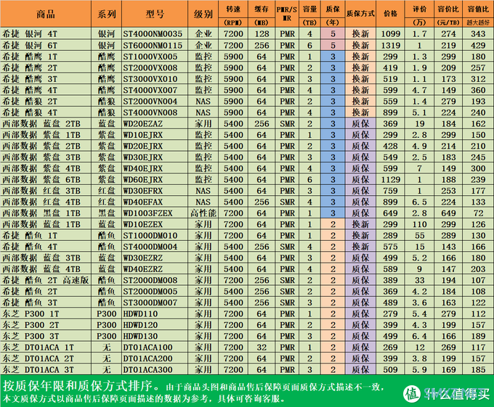Click product name 希捷 银河 4T
The width and height of the screenshot is (494, 407).
[30, 33]
